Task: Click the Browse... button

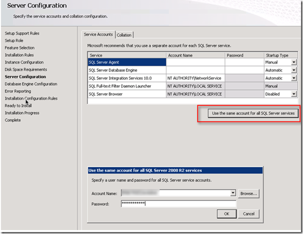Action: pyautogui.click(x=249, y=194)
